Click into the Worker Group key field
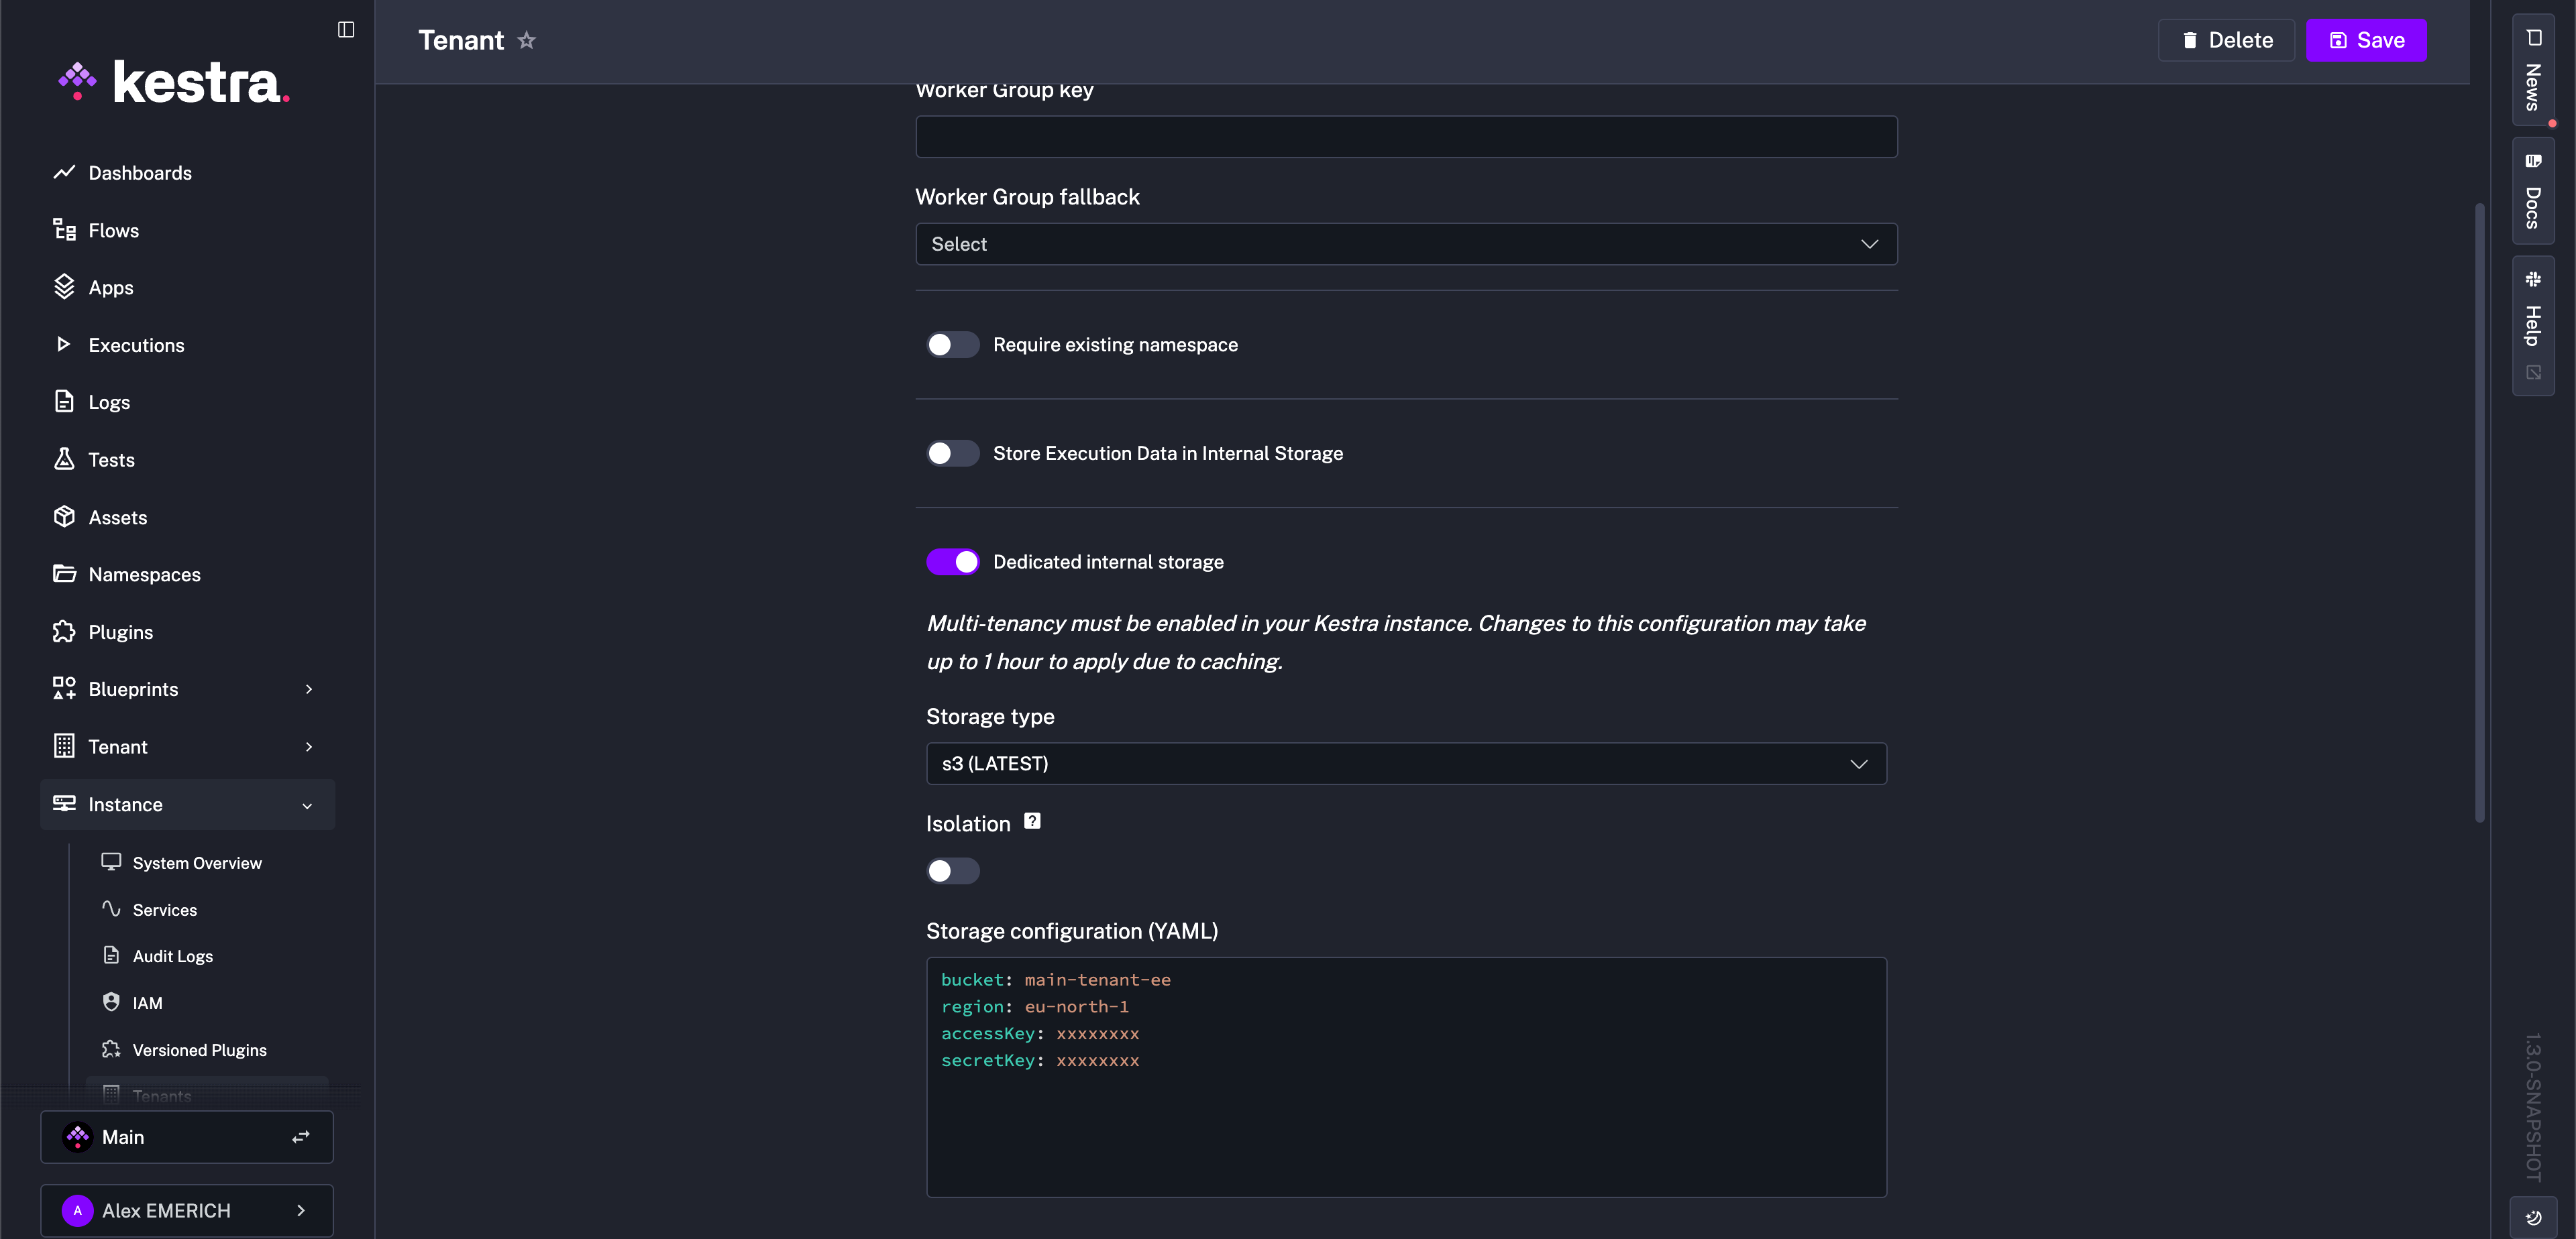The width and height of the screenshot is (2576, 1239). click(1405, 137)
